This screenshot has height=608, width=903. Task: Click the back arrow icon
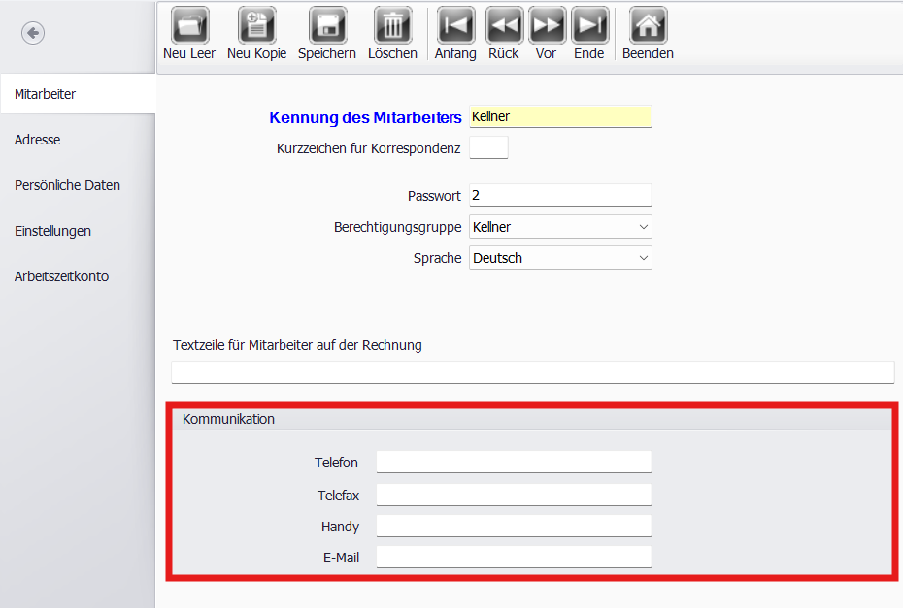tap(33, 33)
